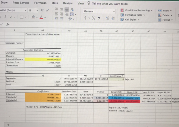Add new sheet with plus button

[x=8, y=125]
